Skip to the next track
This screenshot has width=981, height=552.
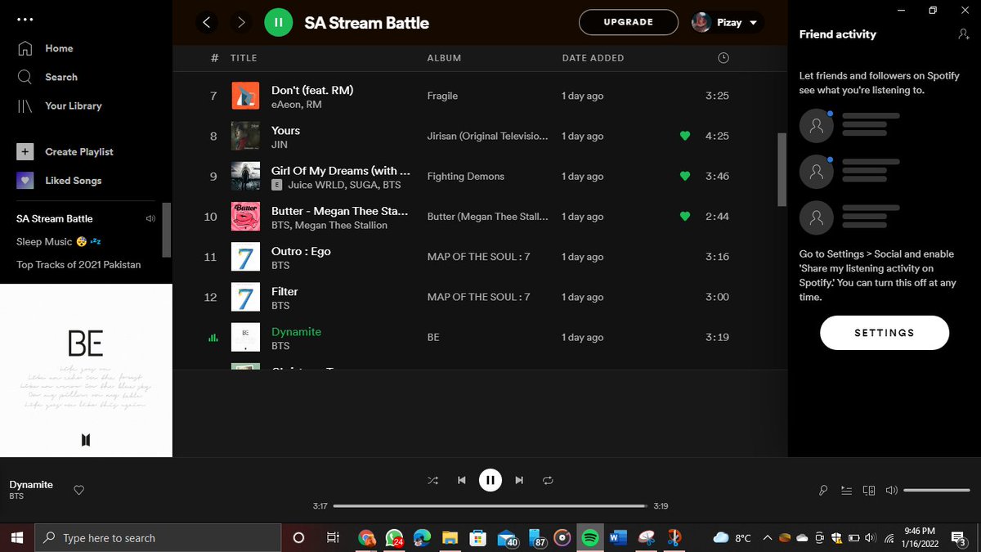click(519, 480)
